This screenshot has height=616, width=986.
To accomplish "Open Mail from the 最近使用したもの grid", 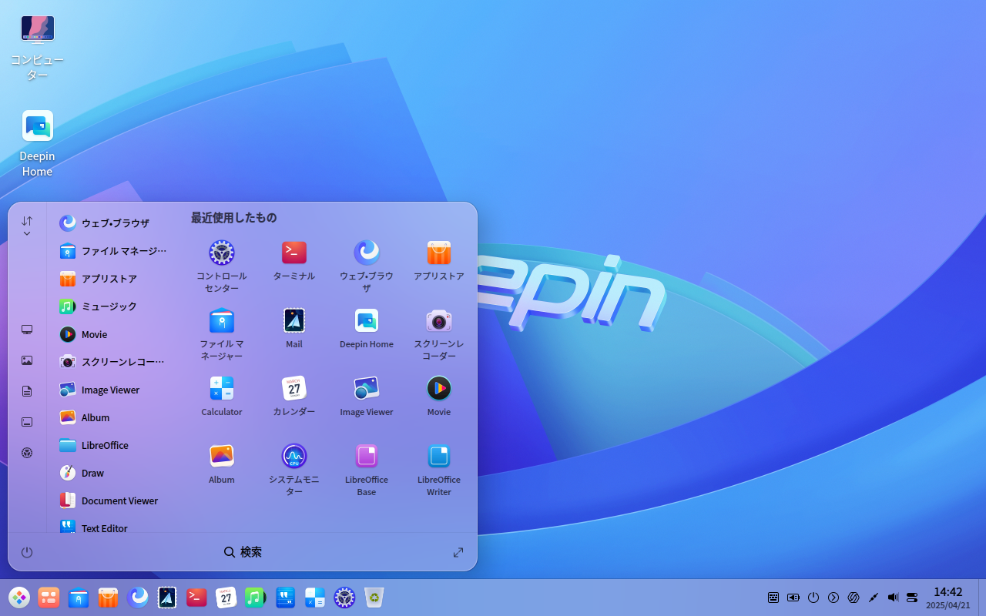I will click(x=294, y=329).
